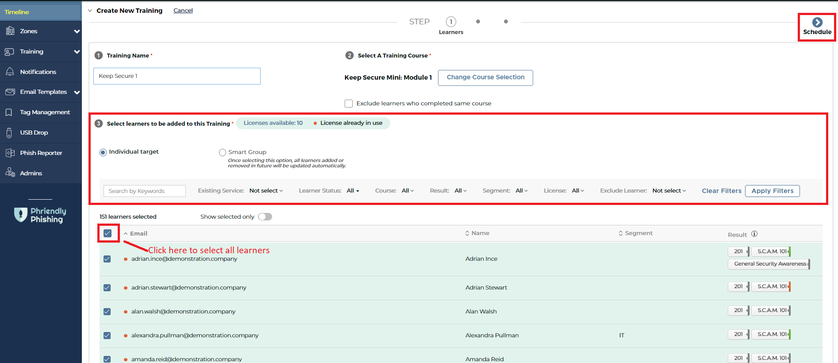Open the Learner Status dropdown
The height and width of the screenshot is (363, 838).
(353, 191)
